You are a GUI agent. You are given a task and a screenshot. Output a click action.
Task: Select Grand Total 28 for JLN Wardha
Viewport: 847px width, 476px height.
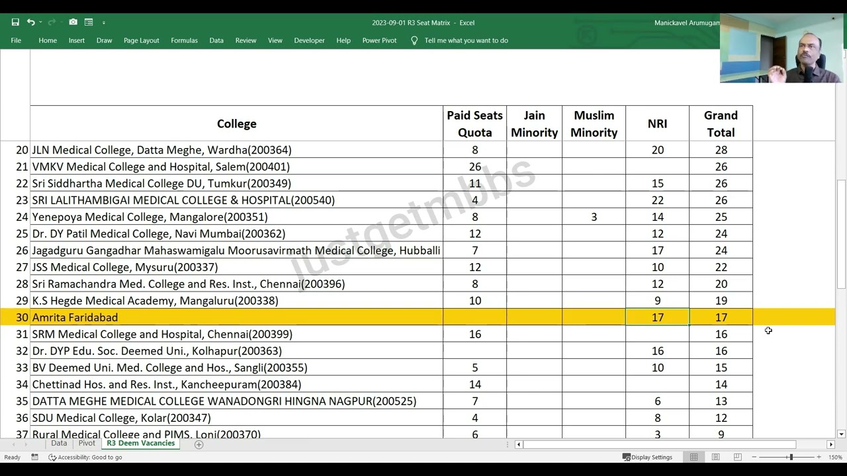pos(721,150)
